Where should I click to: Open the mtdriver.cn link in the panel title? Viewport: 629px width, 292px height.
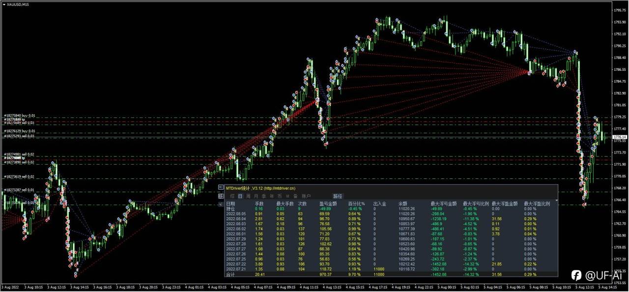(279, 188)
